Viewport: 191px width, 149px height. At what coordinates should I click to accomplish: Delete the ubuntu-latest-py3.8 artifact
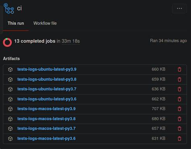point(179,79)
